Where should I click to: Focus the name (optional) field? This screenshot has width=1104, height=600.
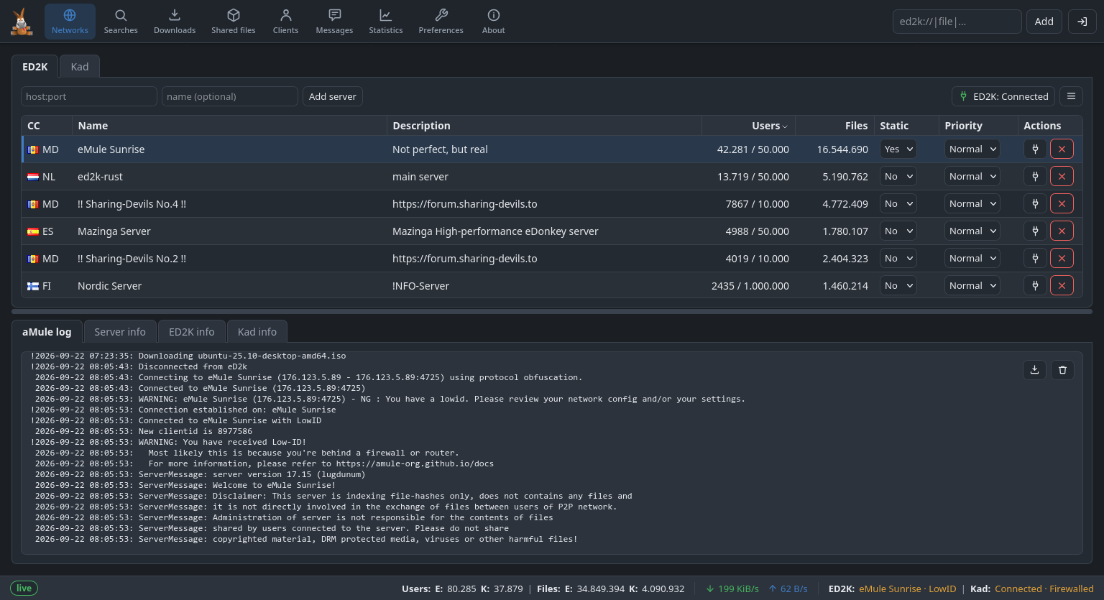click(230, 96)
